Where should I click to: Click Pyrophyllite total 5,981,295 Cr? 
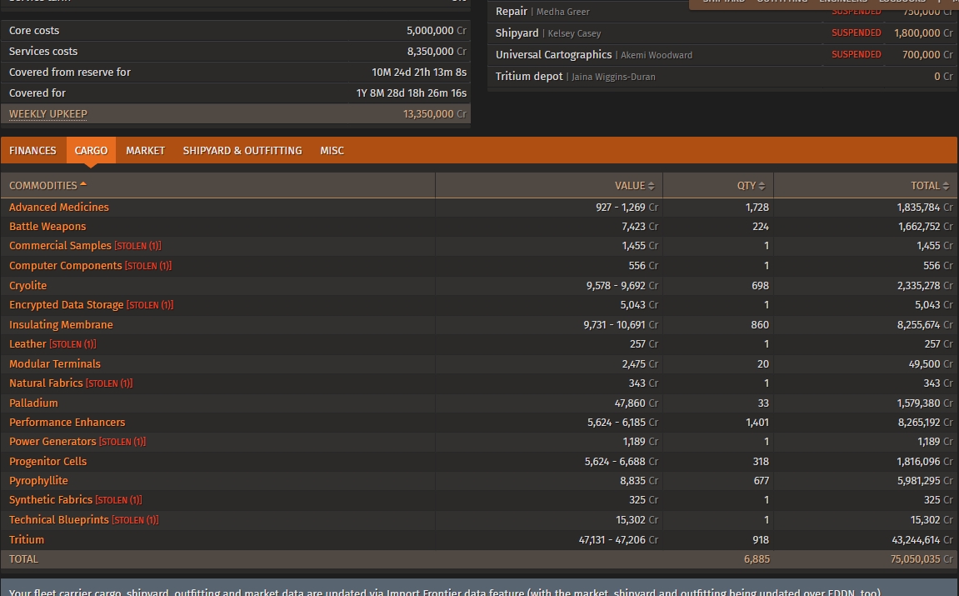click(925, 480)
